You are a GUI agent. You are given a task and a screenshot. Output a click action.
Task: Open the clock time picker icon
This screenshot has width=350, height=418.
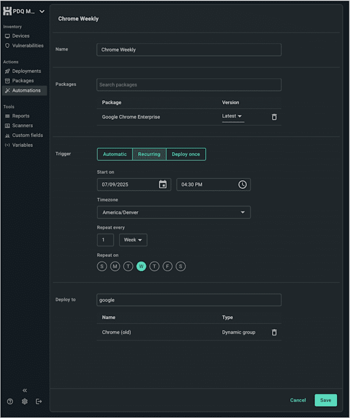click(x=242, y=184)
